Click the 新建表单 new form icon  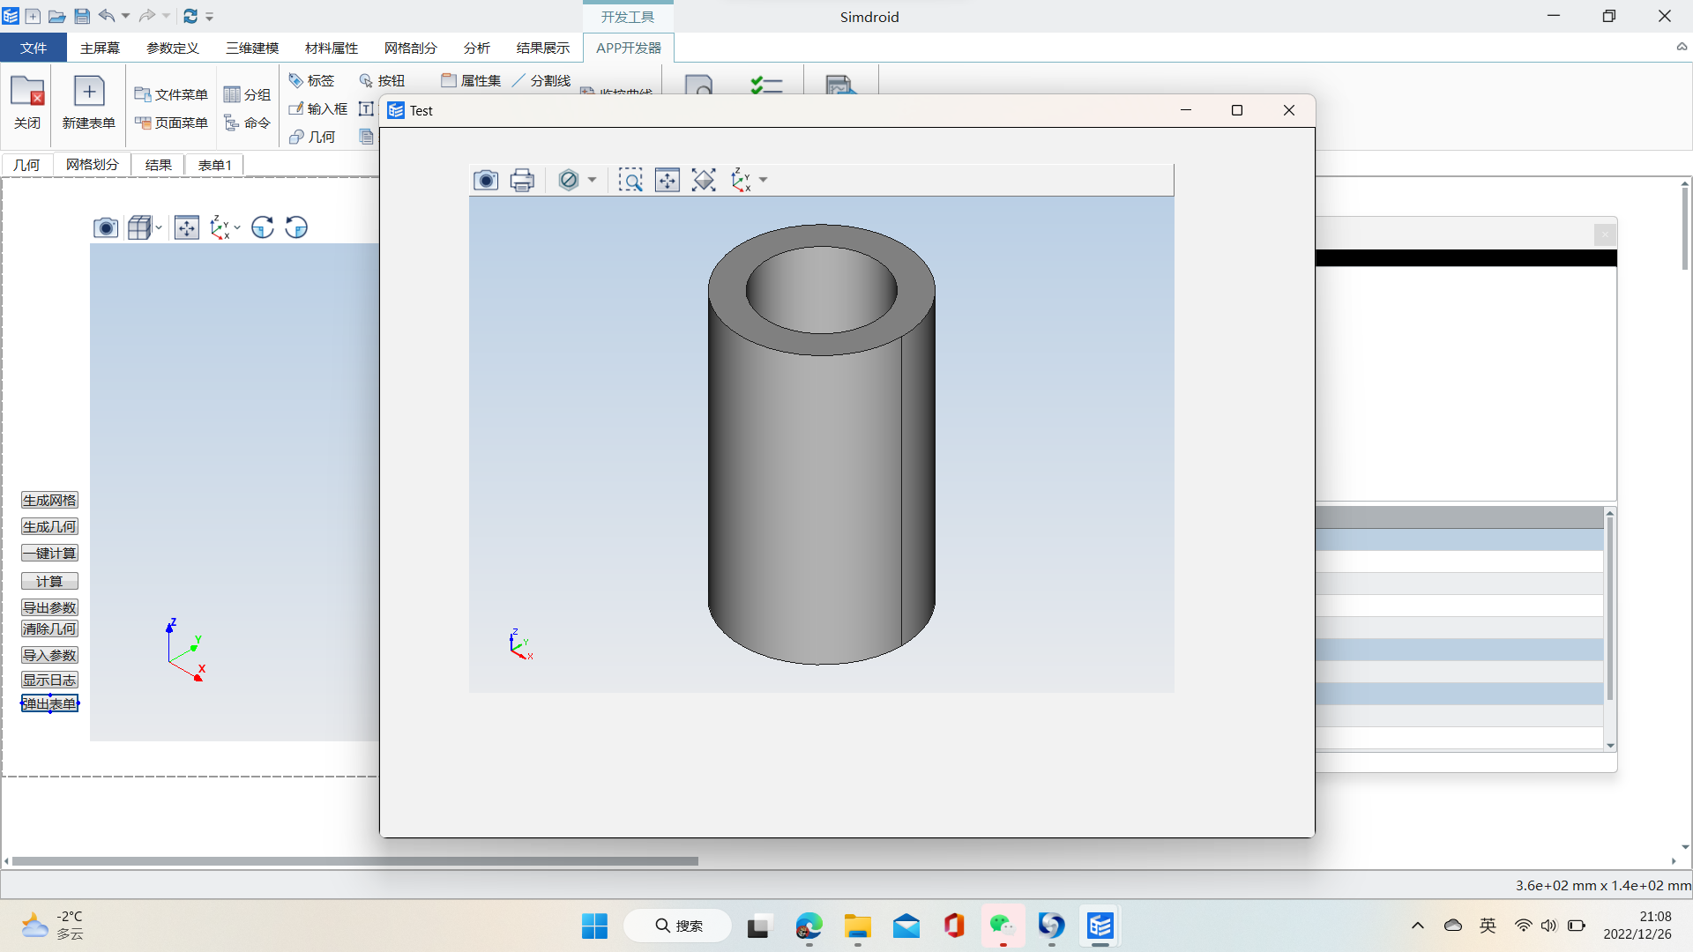89,103
